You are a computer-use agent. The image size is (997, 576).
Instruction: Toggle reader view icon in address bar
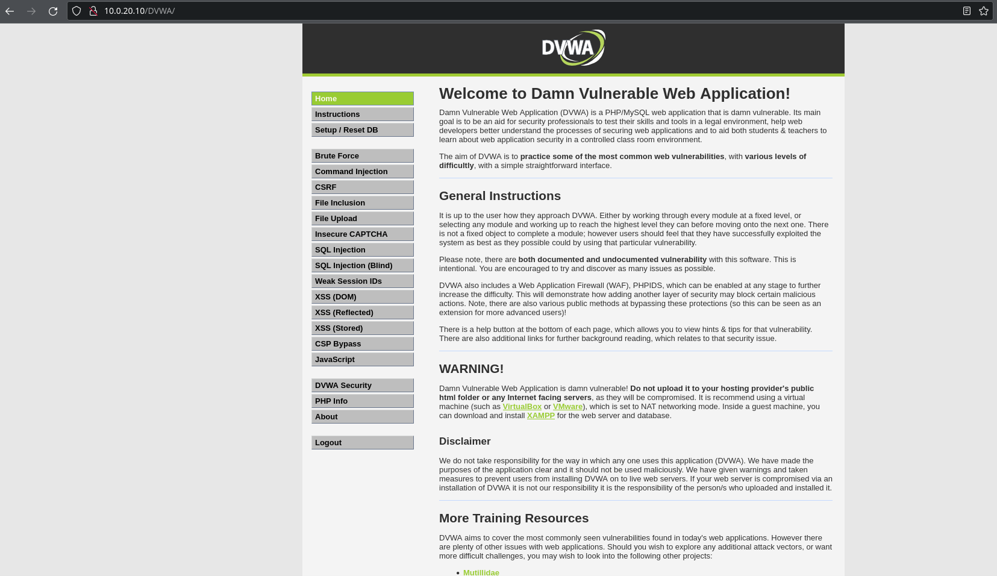click(x=967, y=11)
